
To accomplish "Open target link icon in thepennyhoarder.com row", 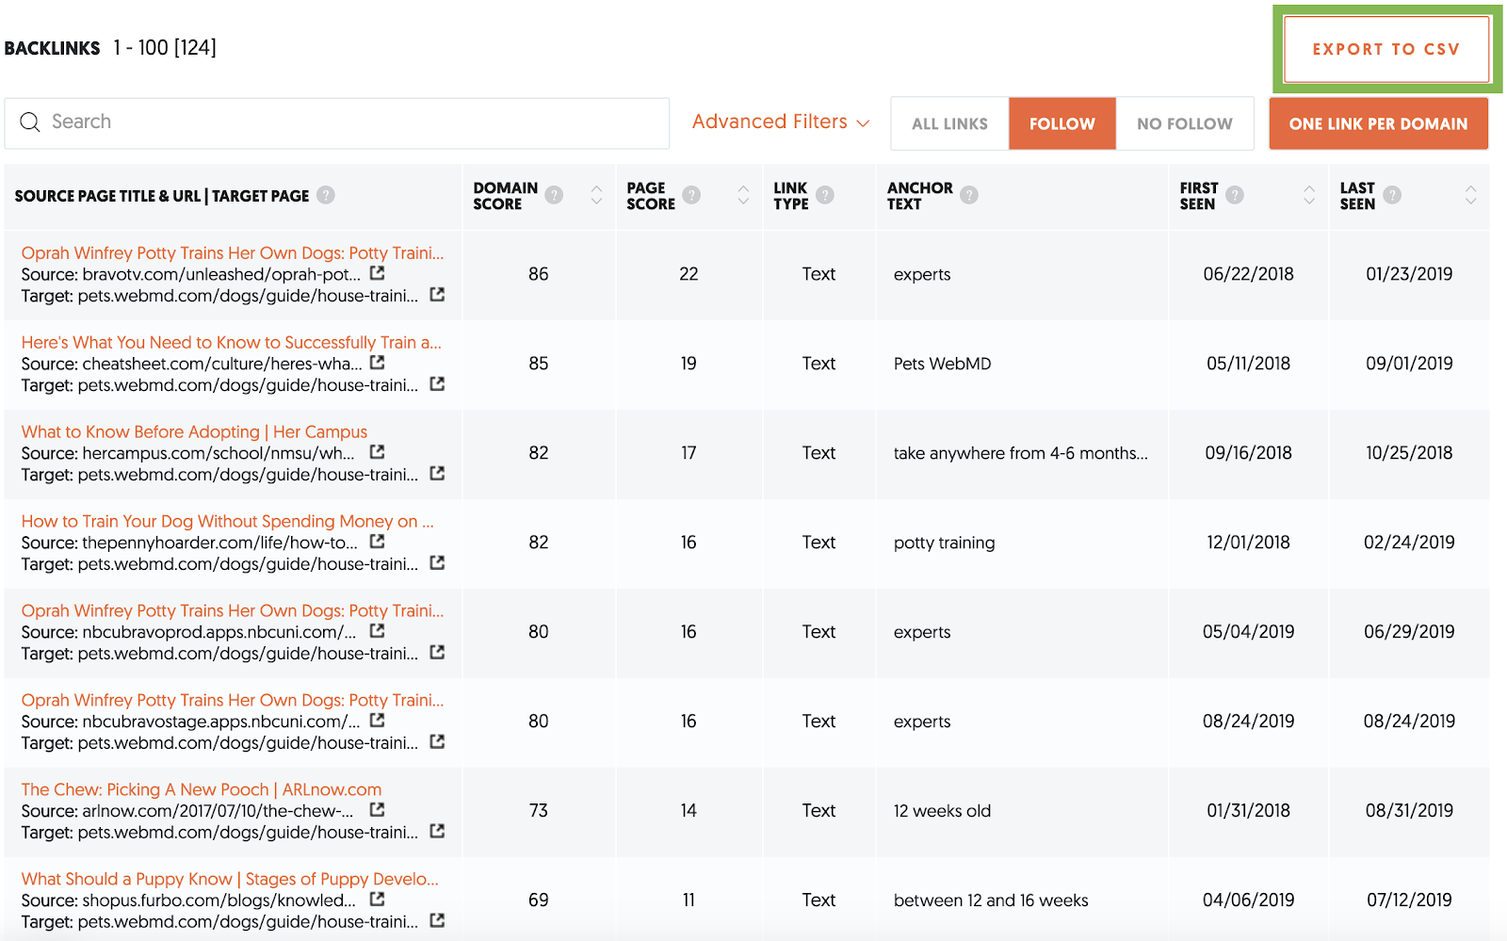I will pos(437,563).
